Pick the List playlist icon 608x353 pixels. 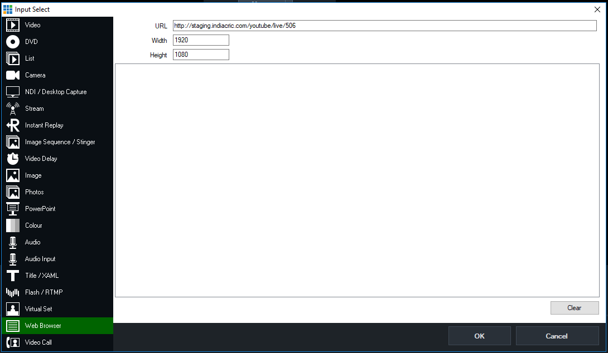click(x=13, y=58)
